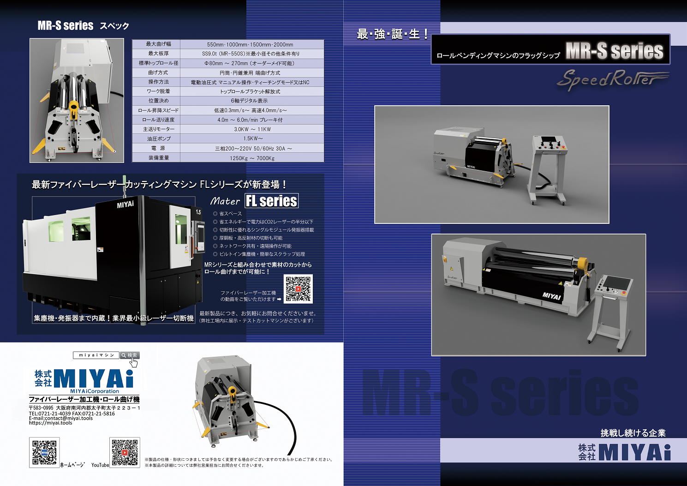687x486 pixels.
Task: Click the 円筒·円錐兼用 端曲げ方式 value
Action: (250, 73)
